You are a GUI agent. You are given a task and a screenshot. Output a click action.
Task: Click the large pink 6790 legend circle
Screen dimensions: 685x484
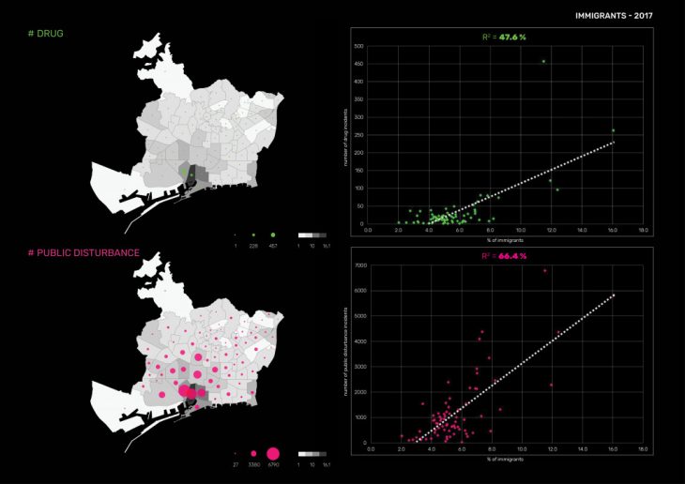point(272,453)
